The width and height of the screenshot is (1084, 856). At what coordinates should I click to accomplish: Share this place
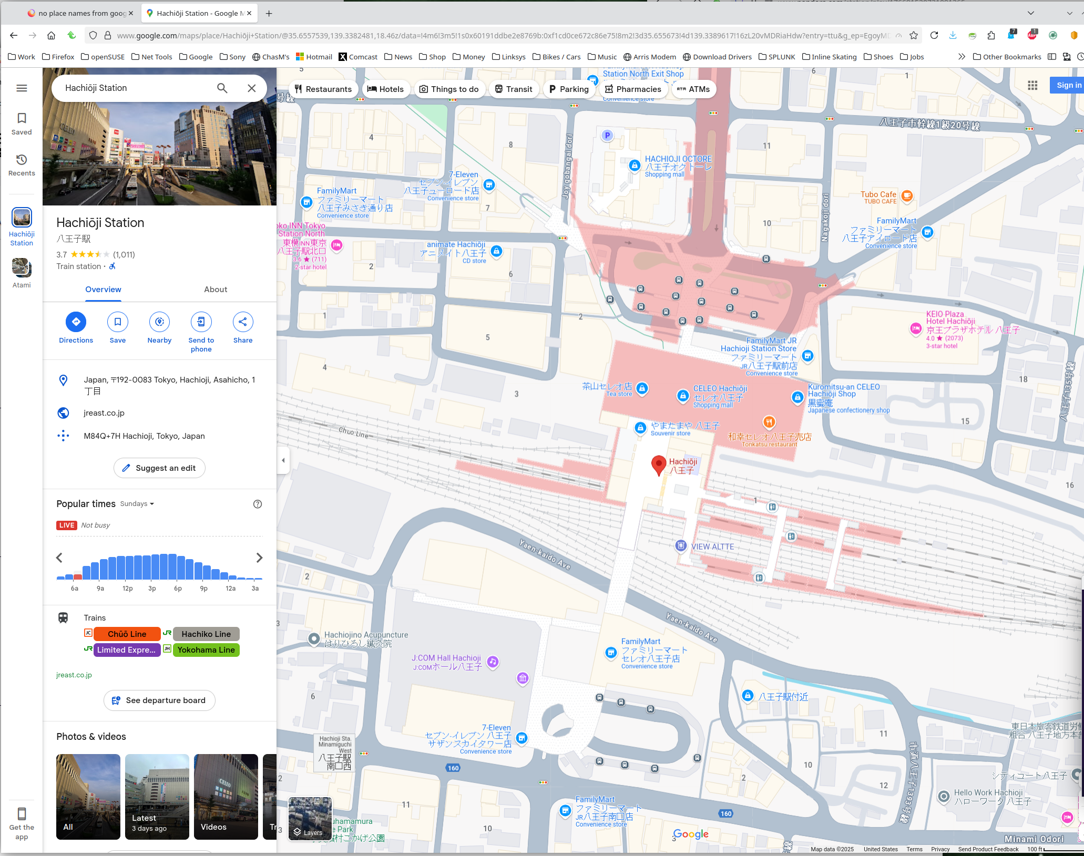243,328
